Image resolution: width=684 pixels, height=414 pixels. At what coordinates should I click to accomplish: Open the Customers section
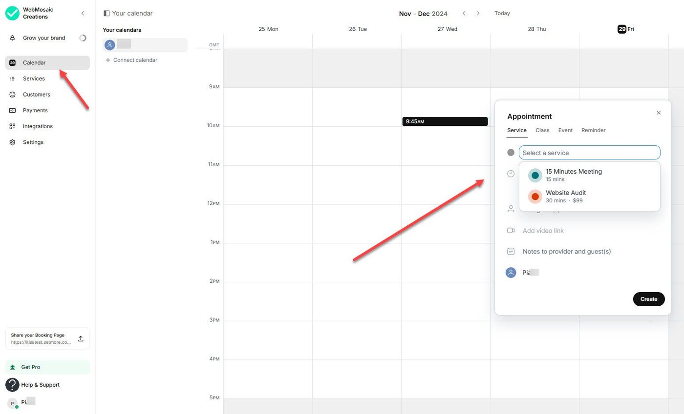[x=36, y=94]
